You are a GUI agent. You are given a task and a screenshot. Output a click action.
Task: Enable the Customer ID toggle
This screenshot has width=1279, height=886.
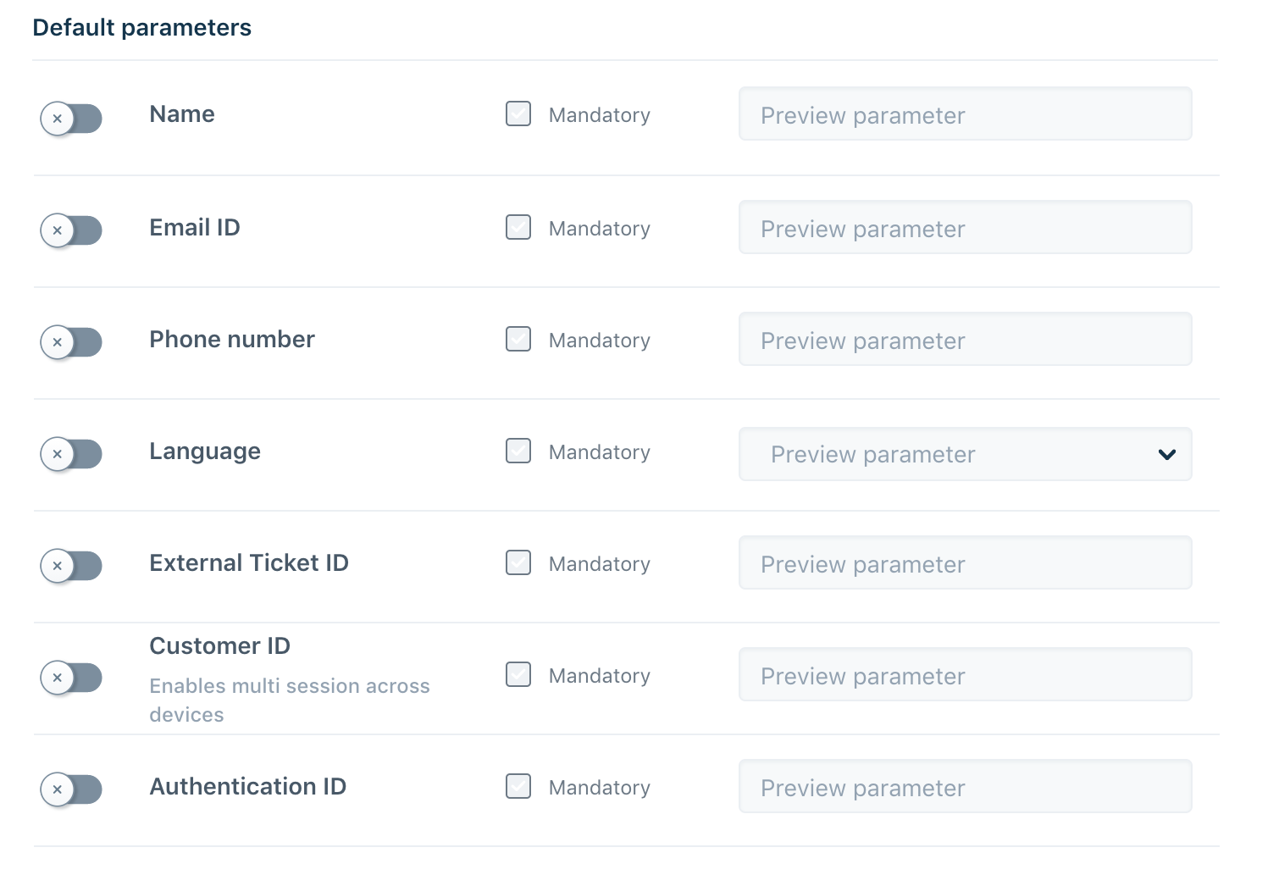71,678
